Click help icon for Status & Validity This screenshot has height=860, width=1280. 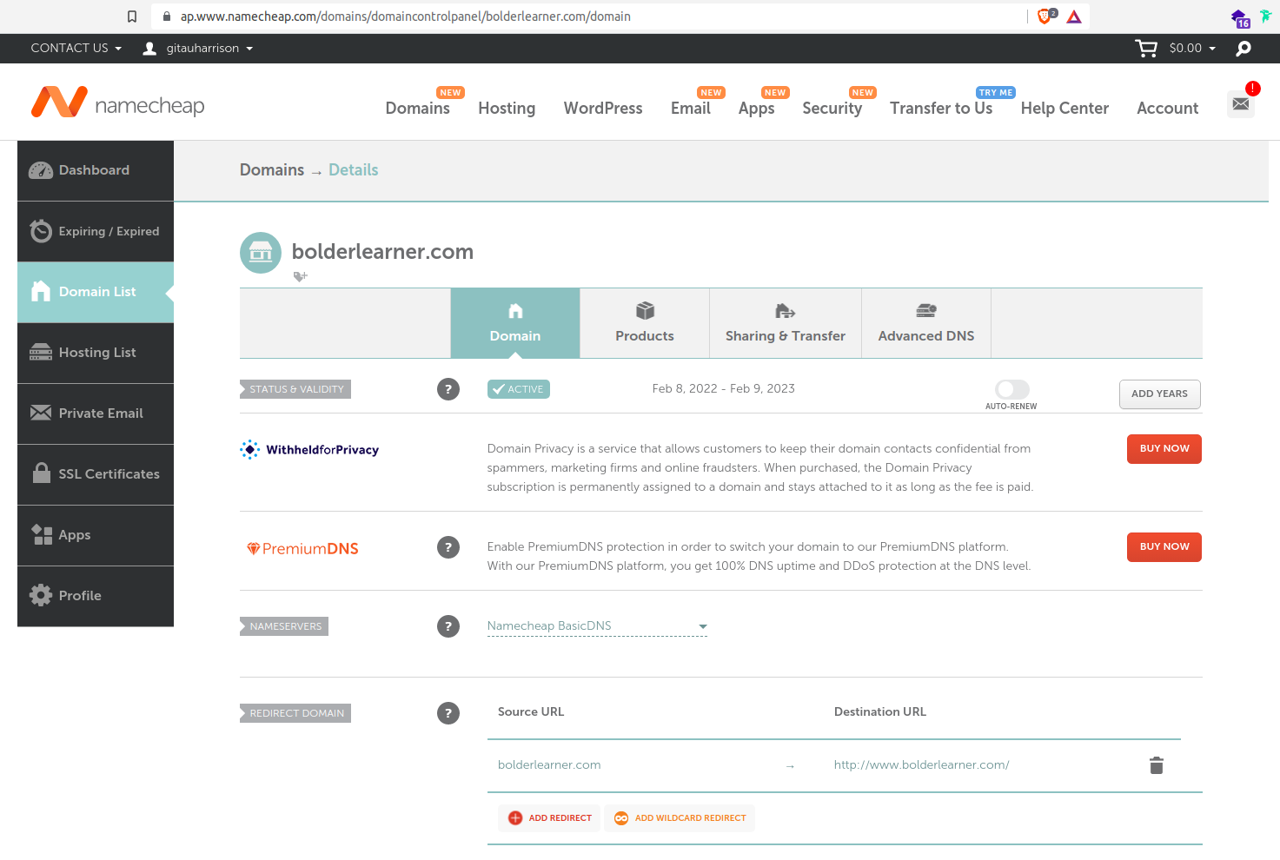click(x=448, y=389)
